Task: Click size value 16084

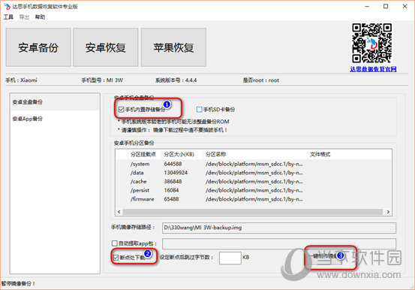Action: (x=172, y=190)
